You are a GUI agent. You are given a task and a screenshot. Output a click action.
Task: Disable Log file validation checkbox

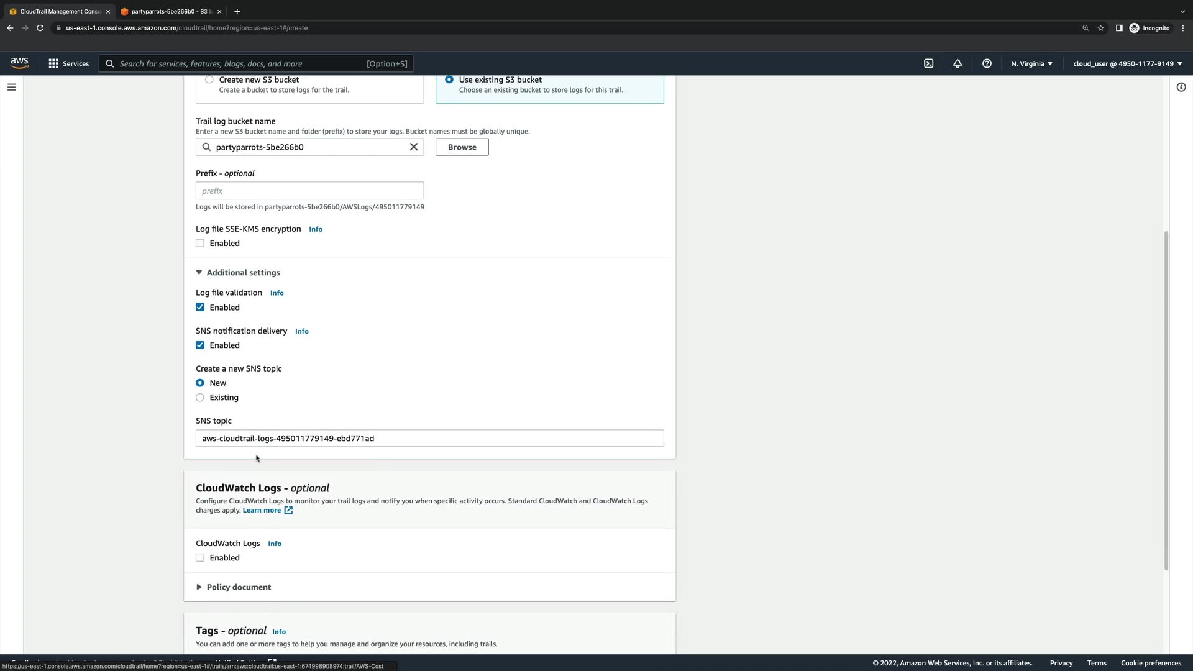200,308
